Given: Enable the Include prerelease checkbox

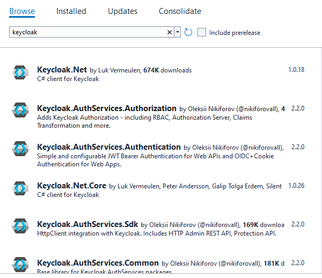Looking at the screenshot, I should 202,32.
